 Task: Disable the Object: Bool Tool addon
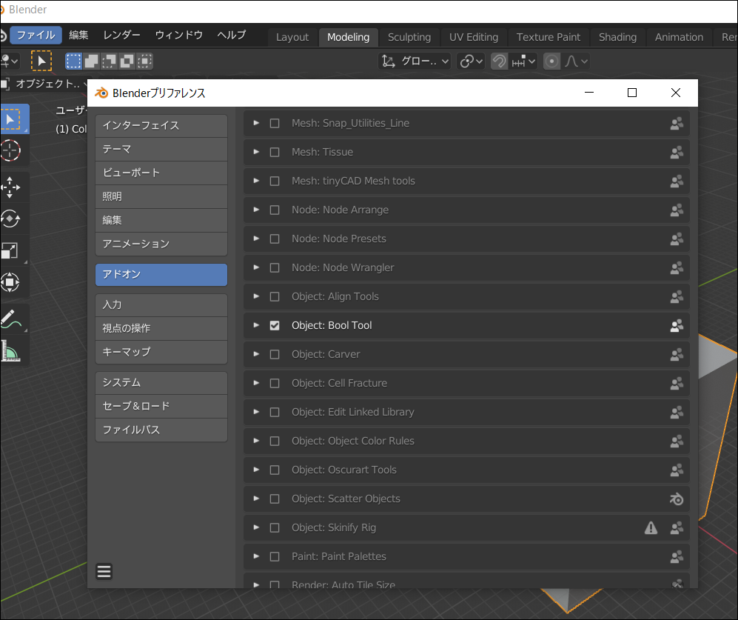click(x=275, y=325)
